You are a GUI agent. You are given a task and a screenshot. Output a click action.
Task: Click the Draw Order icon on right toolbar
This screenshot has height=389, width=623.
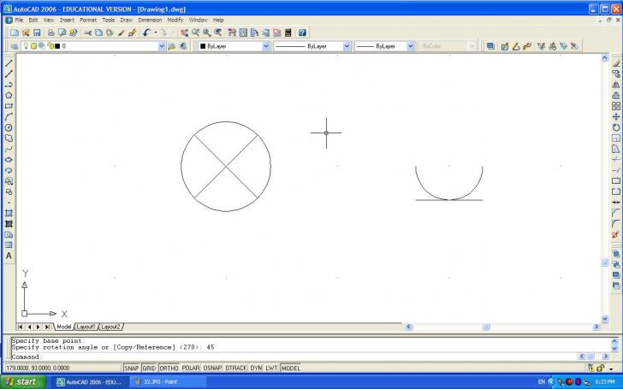[616, 254]
